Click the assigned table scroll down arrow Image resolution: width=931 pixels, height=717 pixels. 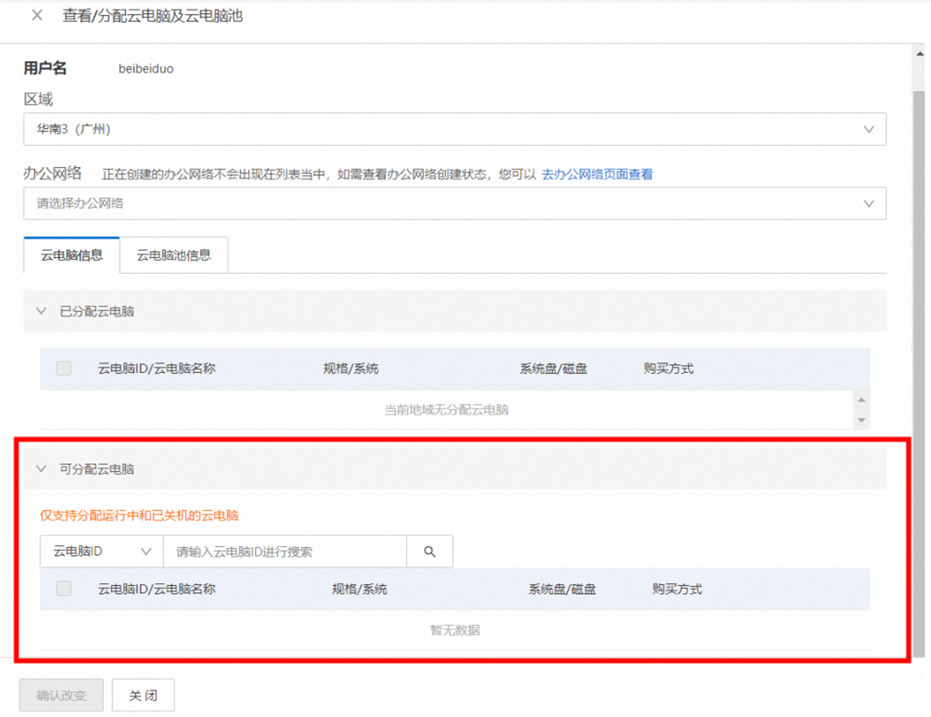(861, 421)
